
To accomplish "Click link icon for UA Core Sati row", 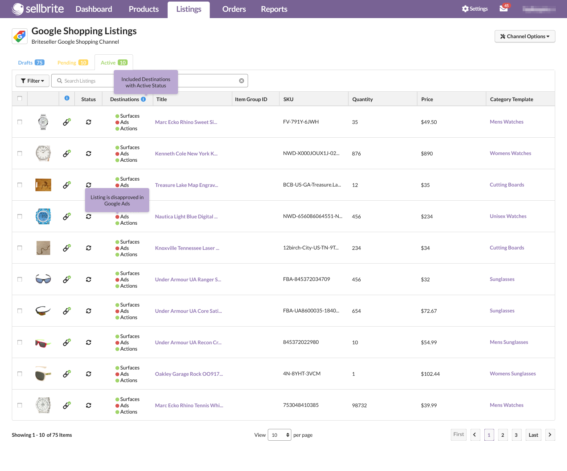I will click(67, 311).
